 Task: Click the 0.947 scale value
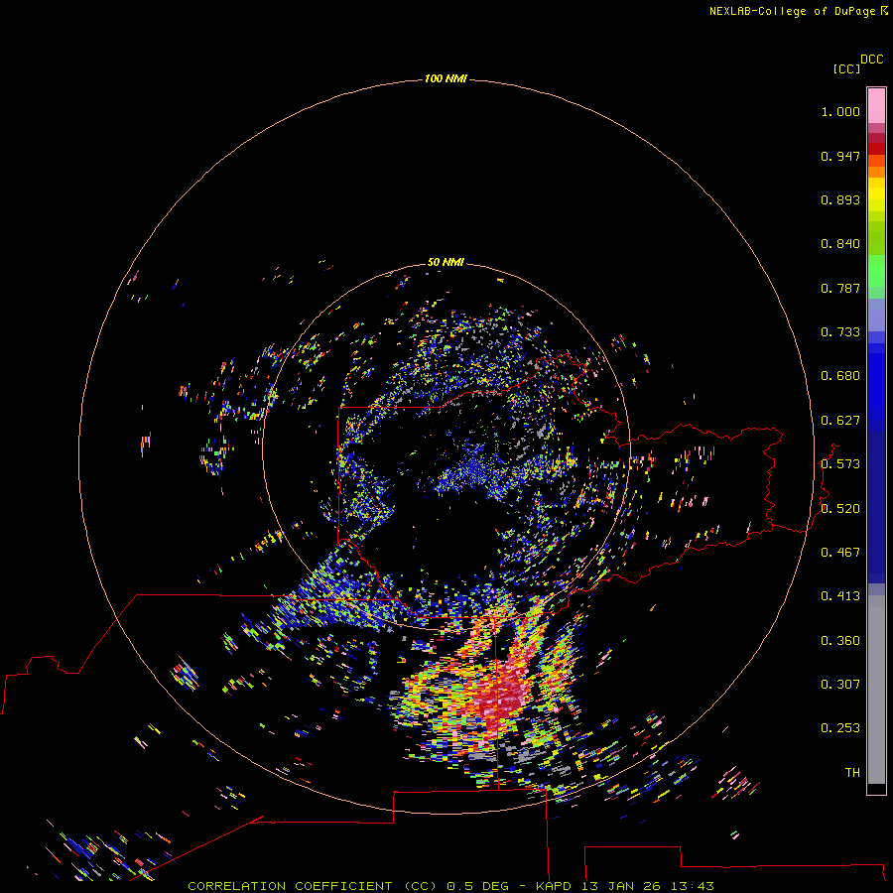pyautogui.click(x=840, y=156)
